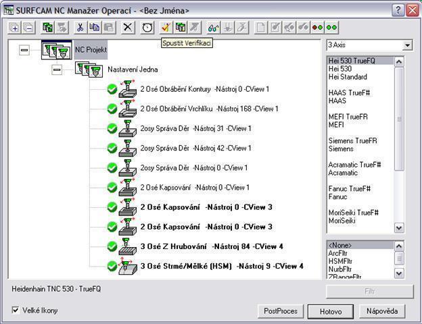
Task: Click the NC Projekt tree icon
Action: [57, 50]
